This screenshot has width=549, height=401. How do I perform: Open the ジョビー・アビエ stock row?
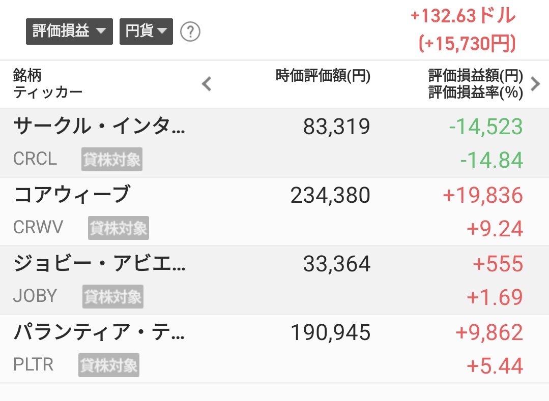(275, 280)
